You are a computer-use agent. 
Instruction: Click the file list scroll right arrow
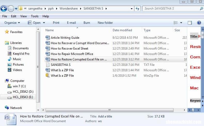[184, 110]
